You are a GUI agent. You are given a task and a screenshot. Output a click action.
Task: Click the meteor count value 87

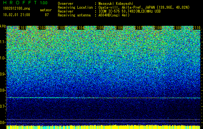click(46, 15)
